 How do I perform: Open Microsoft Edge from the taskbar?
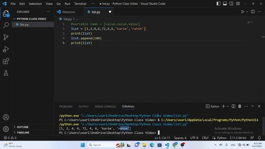[152, 145]
